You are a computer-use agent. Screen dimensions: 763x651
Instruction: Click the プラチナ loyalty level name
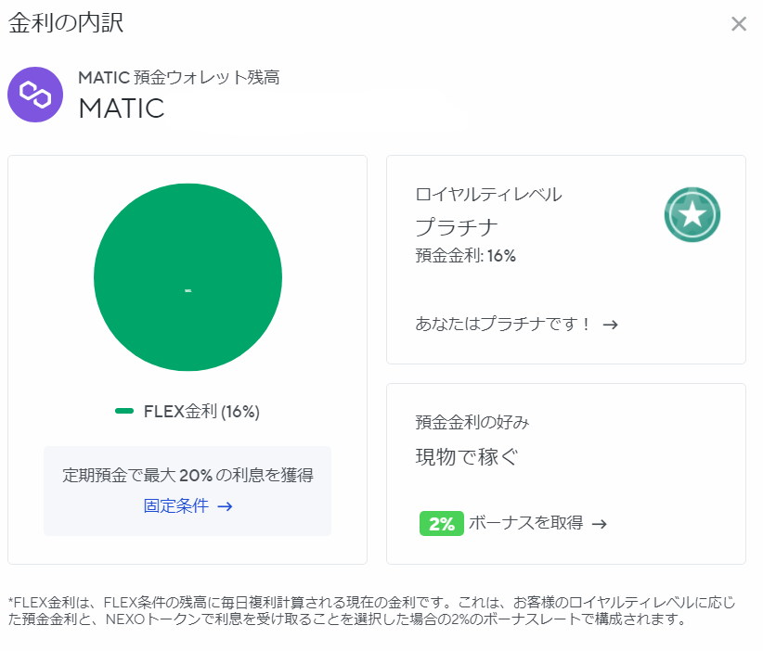[x=457, y=227]
